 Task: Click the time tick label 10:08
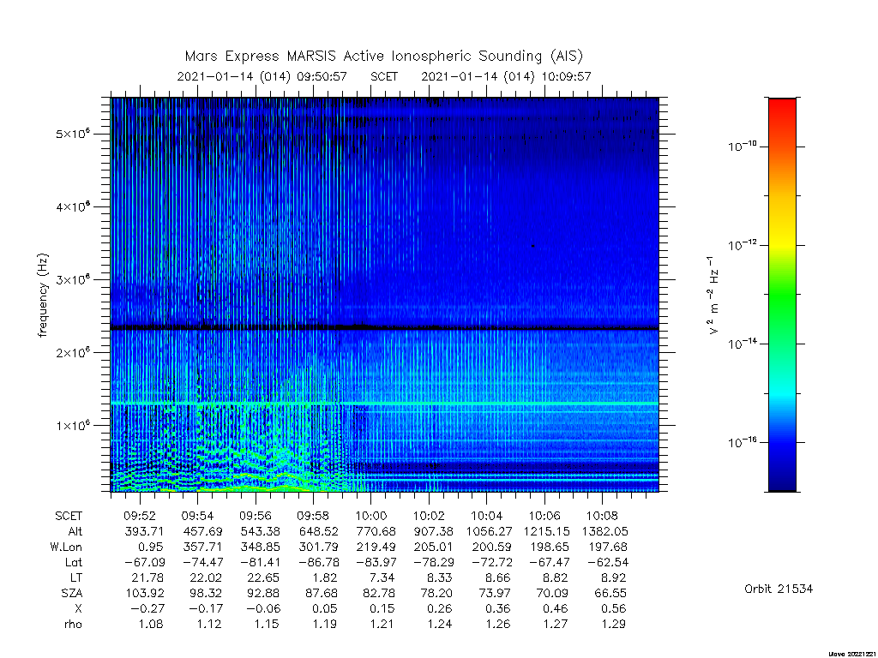[x=602, y=516]
